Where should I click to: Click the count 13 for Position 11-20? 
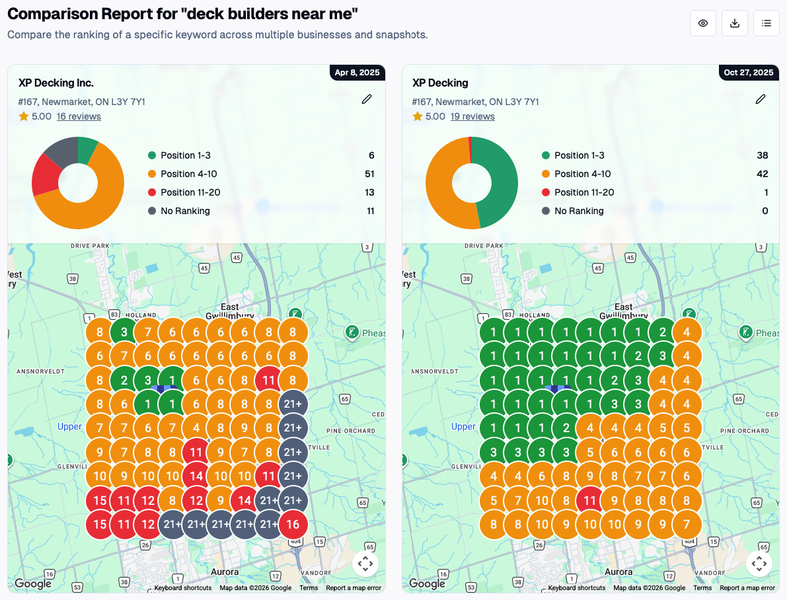click(369, 193)
